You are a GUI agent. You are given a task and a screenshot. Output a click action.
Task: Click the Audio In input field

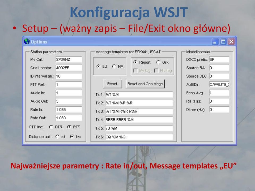click(69, 93)
